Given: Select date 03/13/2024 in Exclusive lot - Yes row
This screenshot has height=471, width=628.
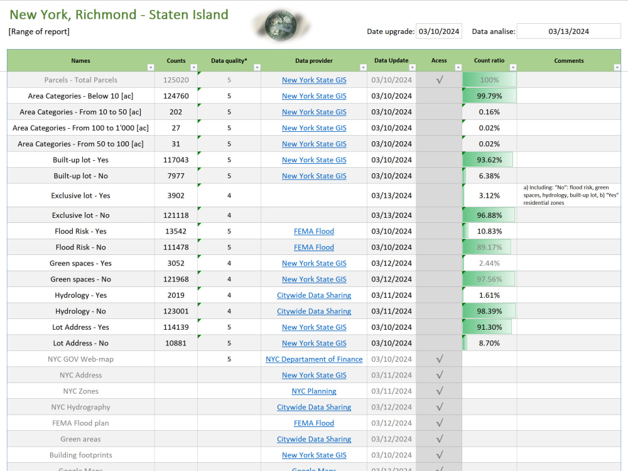Looking at the screenshot, I should (391, 195).
